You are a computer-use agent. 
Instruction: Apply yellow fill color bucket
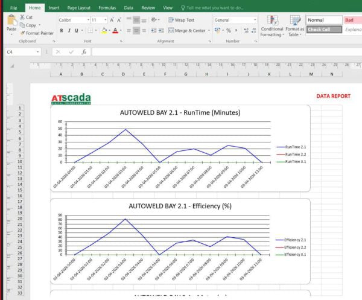(104, 31)
